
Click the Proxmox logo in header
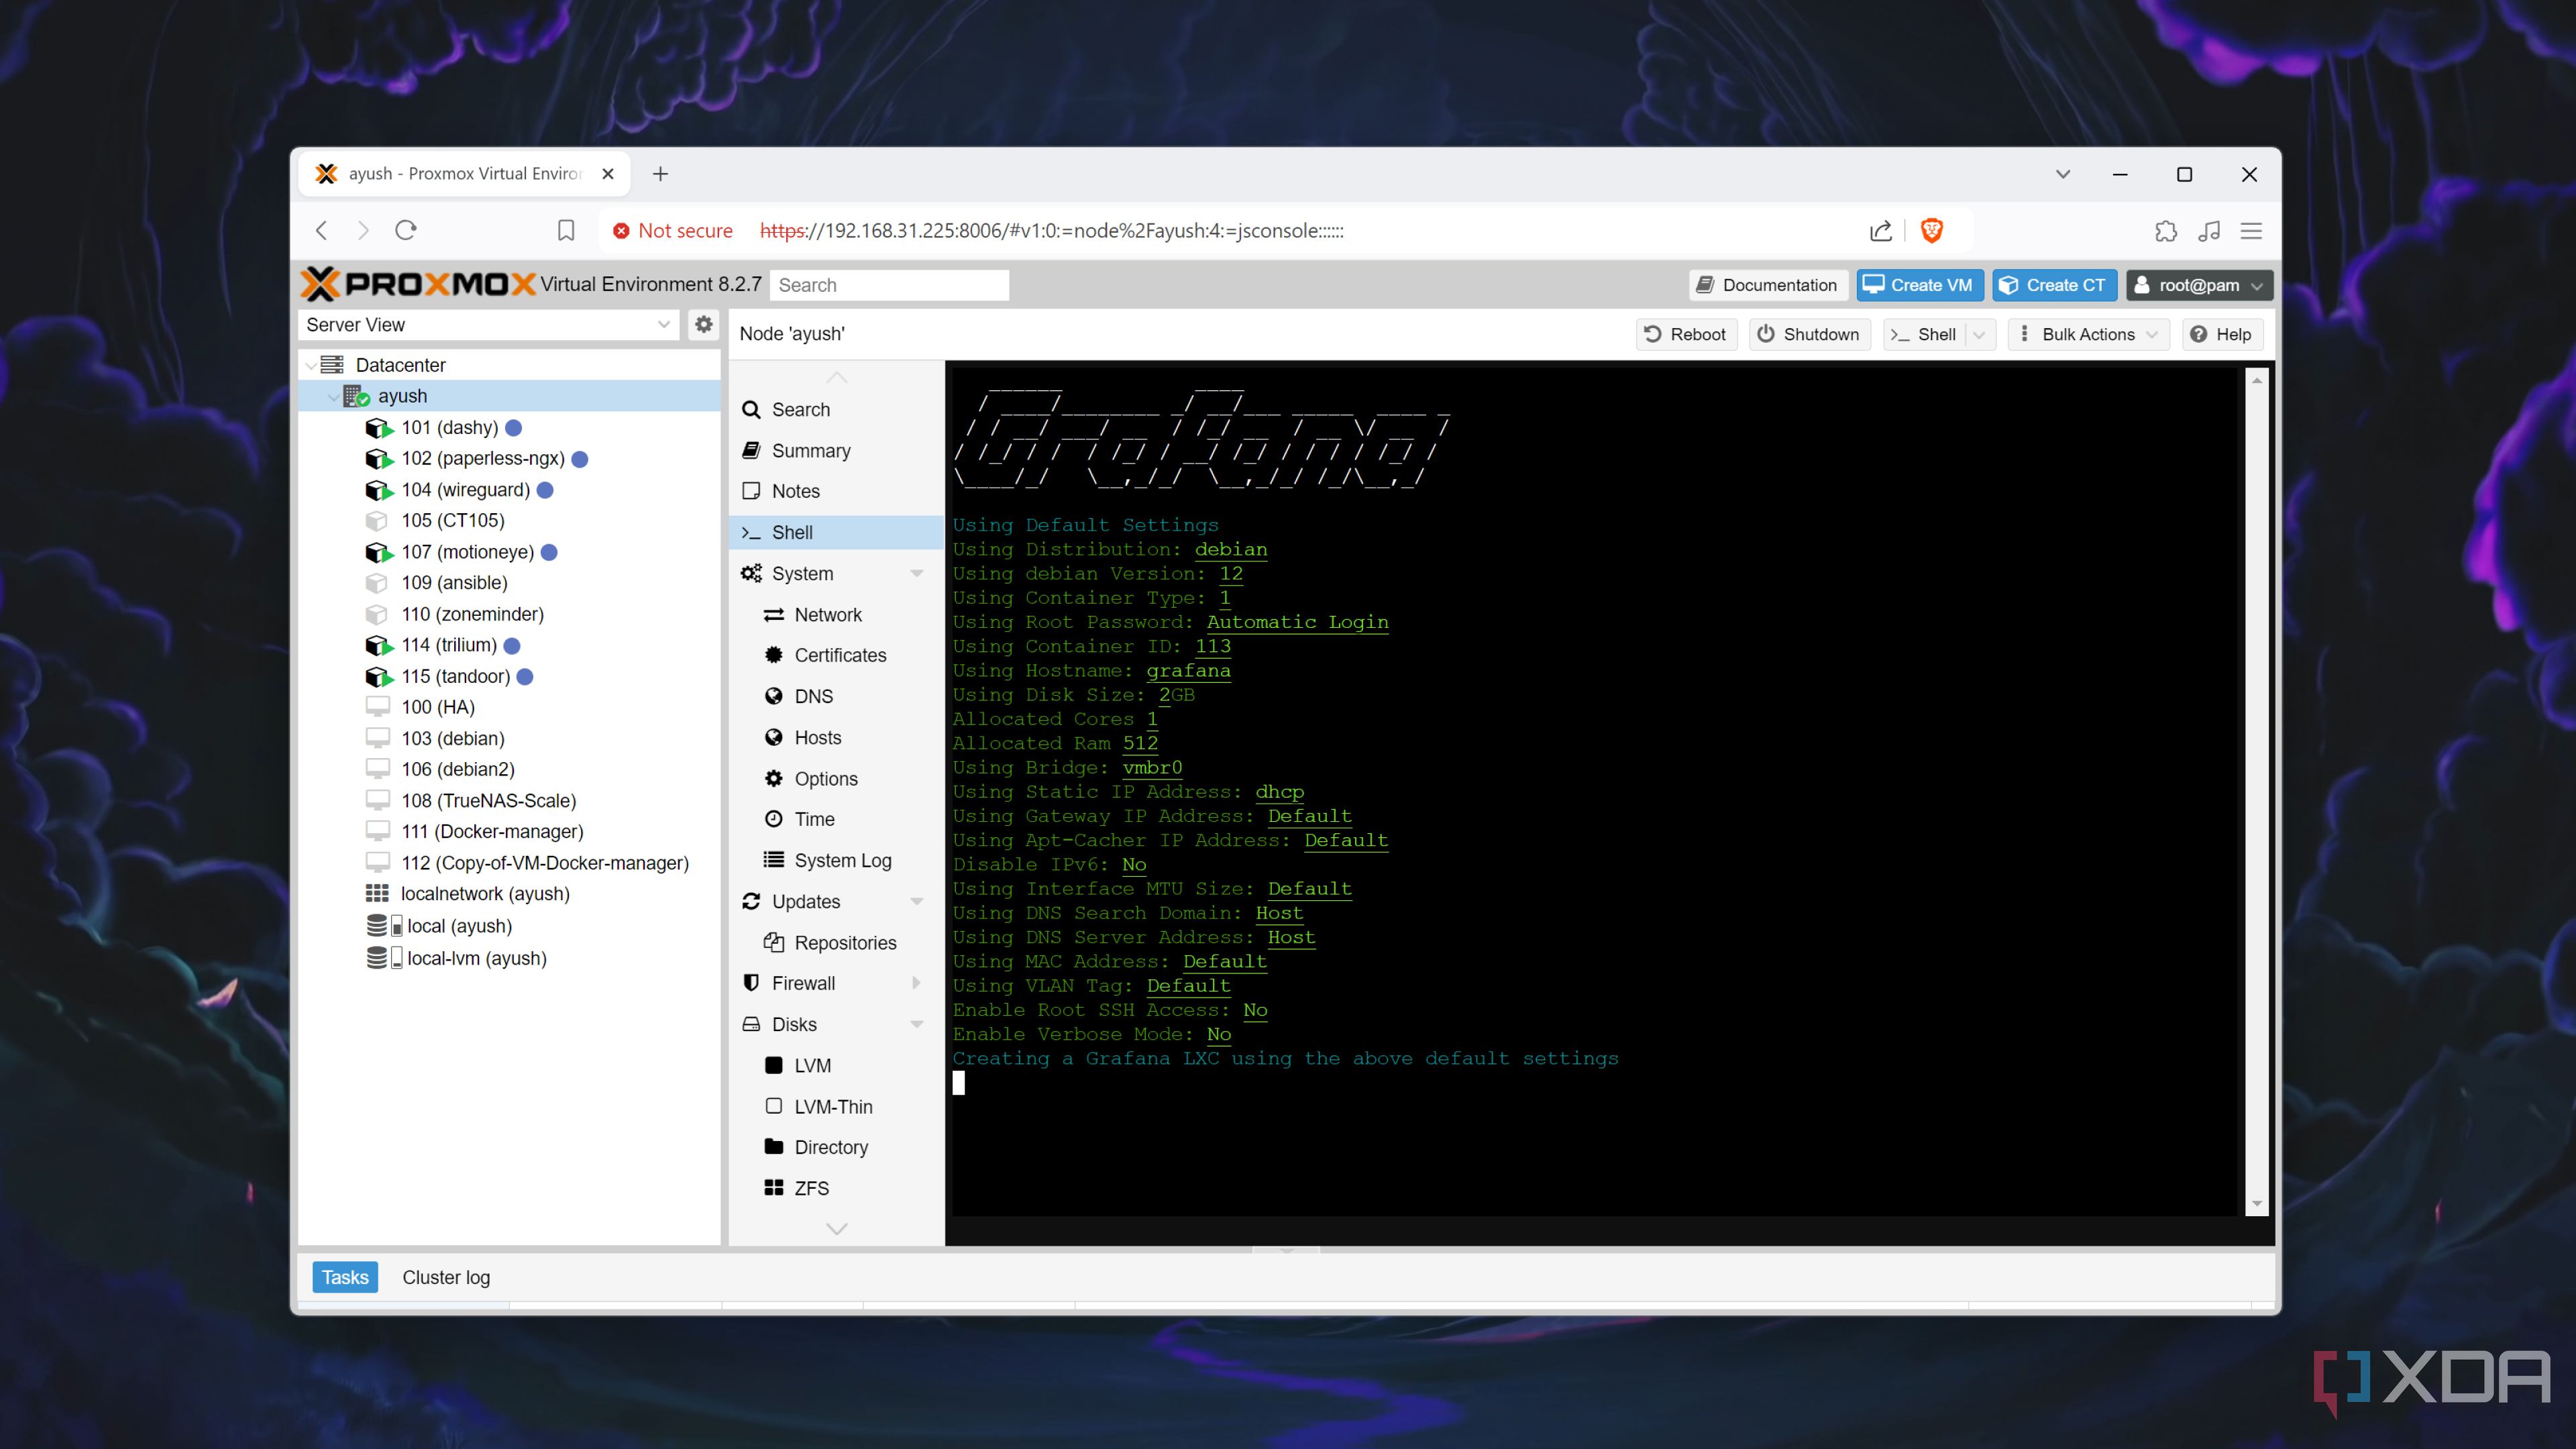(419, 284)
